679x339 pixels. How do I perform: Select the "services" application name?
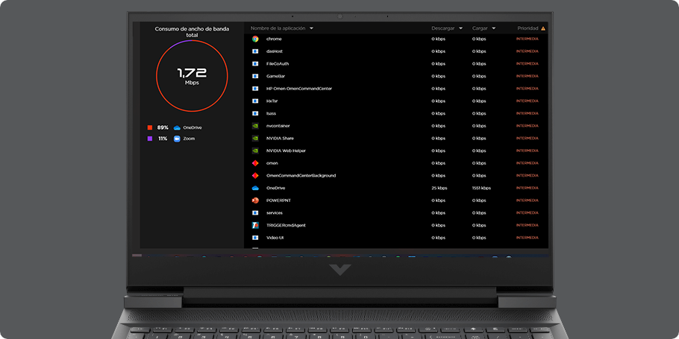coord(275,213)
